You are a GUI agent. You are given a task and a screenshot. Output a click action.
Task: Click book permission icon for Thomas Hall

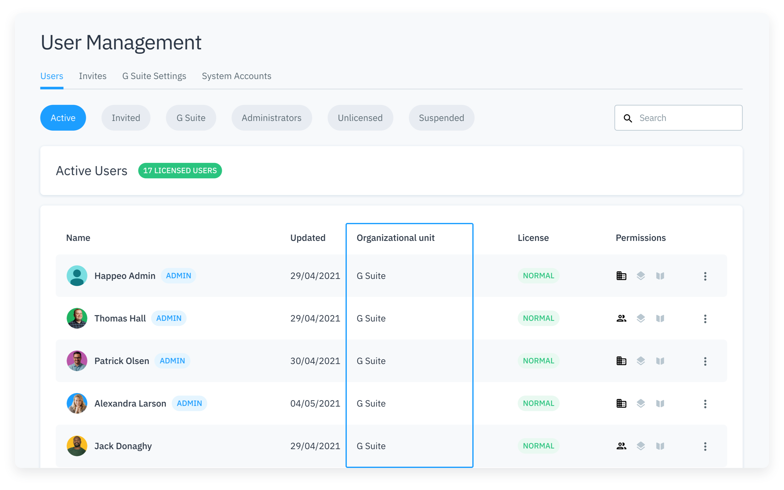660,318
